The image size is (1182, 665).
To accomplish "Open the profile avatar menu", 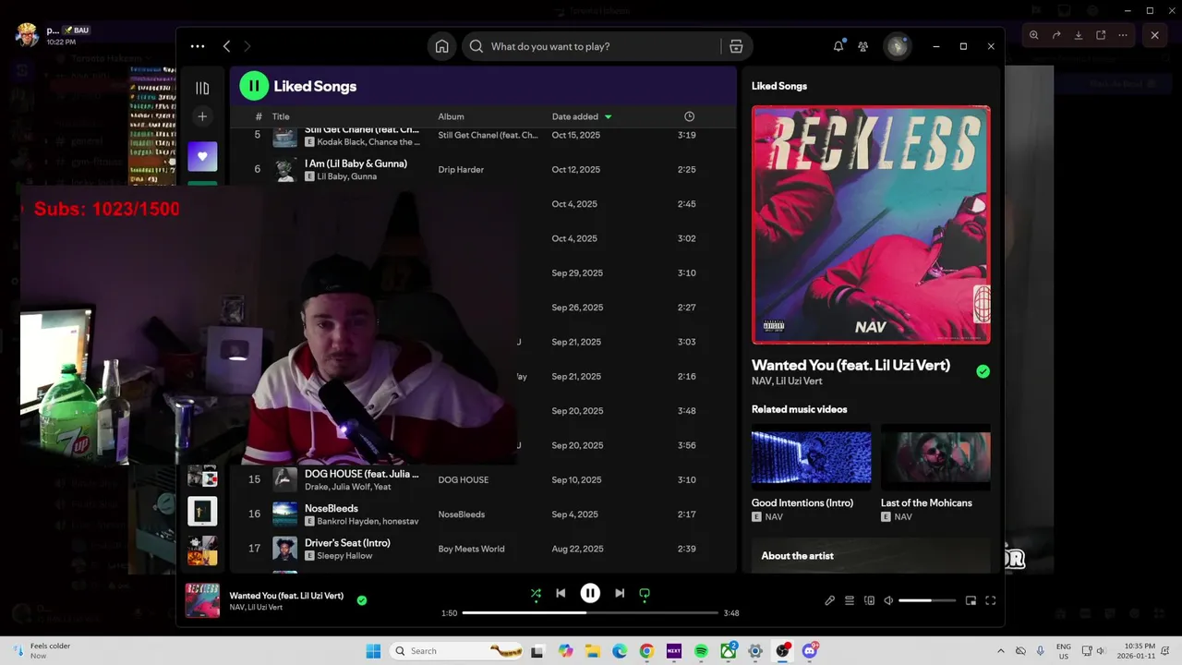I will [897, 46].
